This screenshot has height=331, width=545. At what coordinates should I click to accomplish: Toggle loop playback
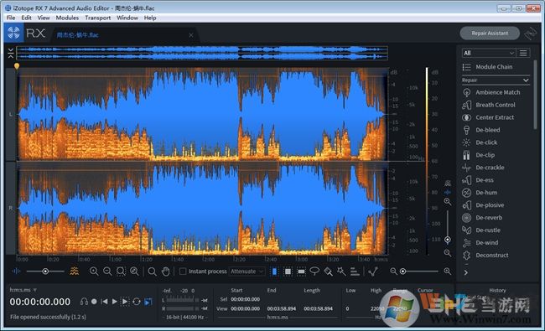137,302
